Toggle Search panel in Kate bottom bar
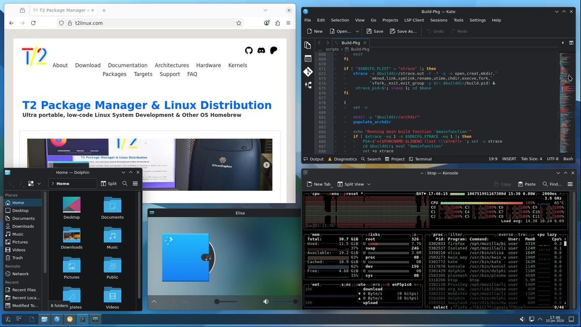This screenshot has height=327, width=581. pyautogui.click(x=371, y=159)
